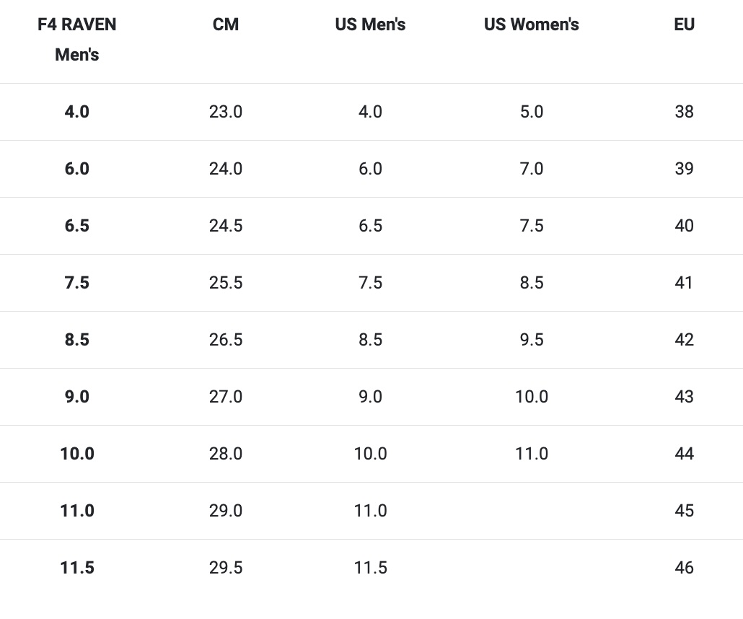Click the F4 RAVEN Men's header
The width and height of the screenshot is (743, 619).
[x=77, y=40]
